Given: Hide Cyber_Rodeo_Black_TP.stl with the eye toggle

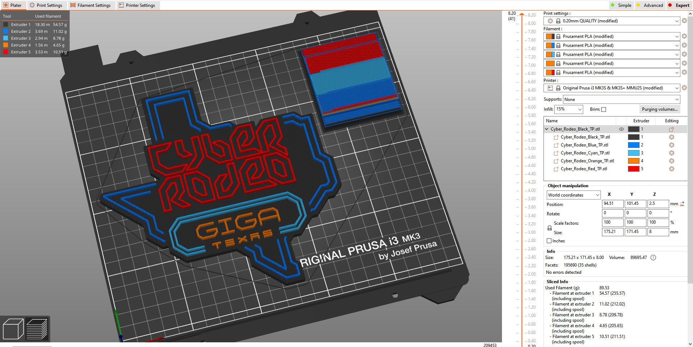Looking at the screenshot, I should [x=621, y=129].
